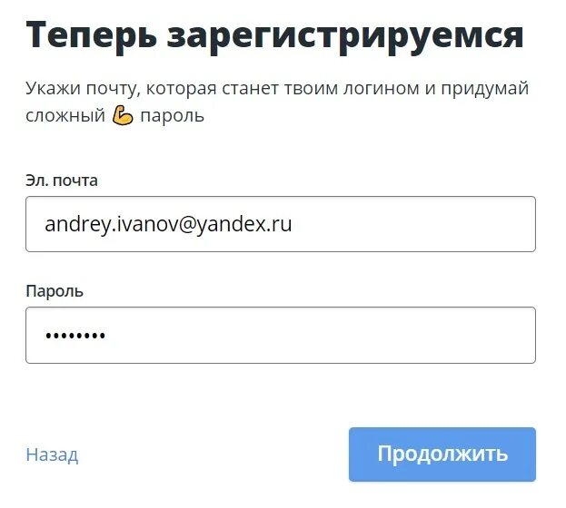Place cursor after last password dot
This screenshot has height=508, width=566.
click(108, 336)
